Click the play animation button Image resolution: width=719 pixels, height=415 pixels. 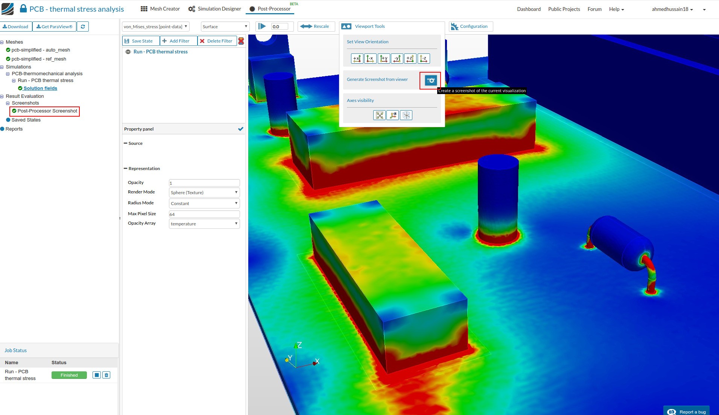coord(262,26)
